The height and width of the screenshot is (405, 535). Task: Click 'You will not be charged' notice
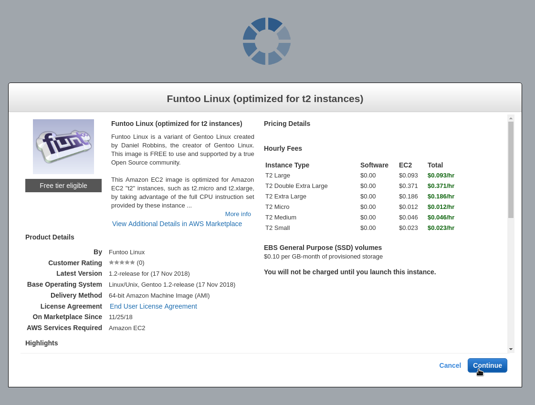tap(350, 272)
